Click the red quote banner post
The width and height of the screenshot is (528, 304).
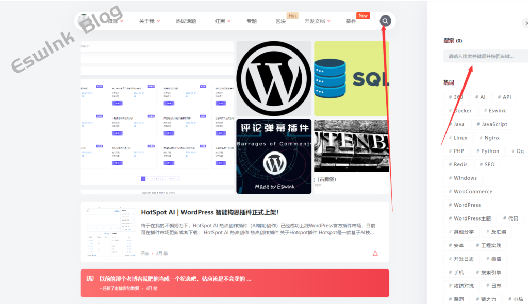point(235,283)
